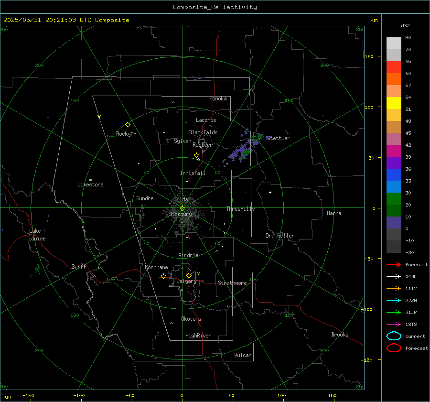Screen dimensions: 430x402
Task: Click the asterisk marker above Limestone
Action: point(90,180)
